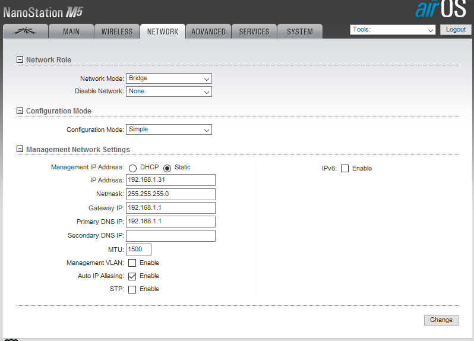Click the Netmask input field

[x=170, y=194]
